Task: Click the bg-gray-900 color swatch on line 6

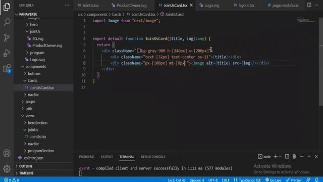Action: click(139, 51)
